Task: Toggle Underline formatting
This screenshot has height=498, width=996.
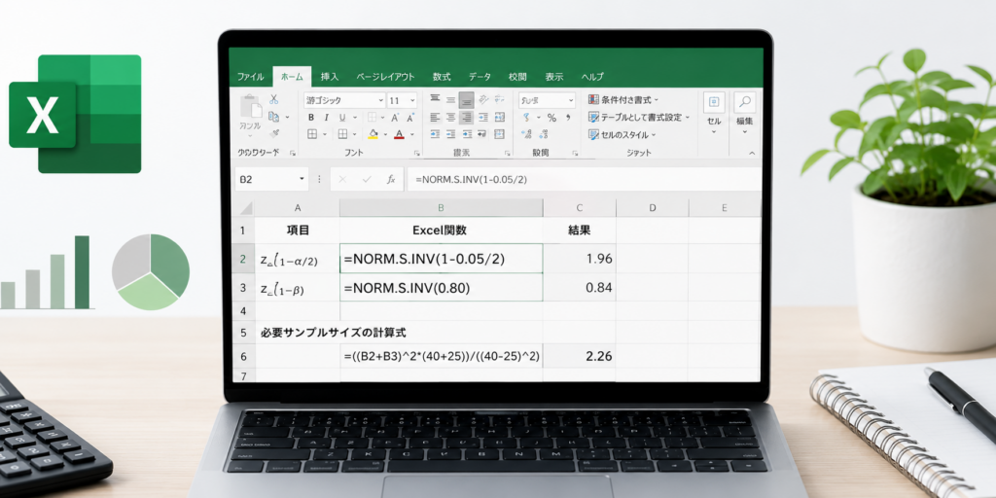Action: point(342,118)
